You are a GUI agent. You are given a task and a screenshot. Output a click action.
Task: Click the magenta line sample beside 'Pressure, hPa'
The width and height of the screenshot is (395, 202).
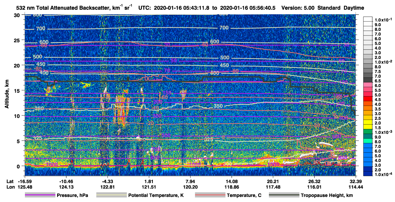pos(40,195)
